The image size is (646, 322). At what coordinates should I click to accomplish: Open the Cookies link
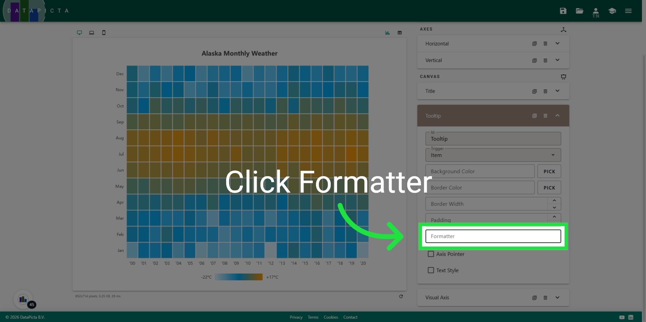point(331,317)
